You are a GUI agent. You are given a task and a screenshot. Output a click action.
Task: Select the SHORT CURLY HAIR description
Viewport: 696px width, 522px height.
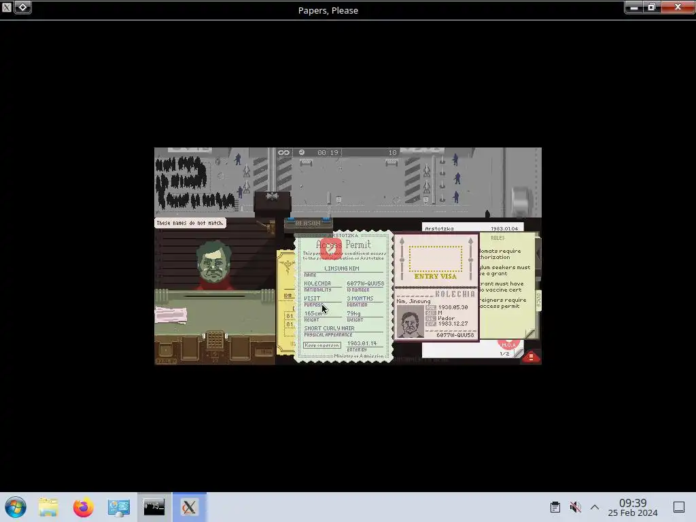330,328
